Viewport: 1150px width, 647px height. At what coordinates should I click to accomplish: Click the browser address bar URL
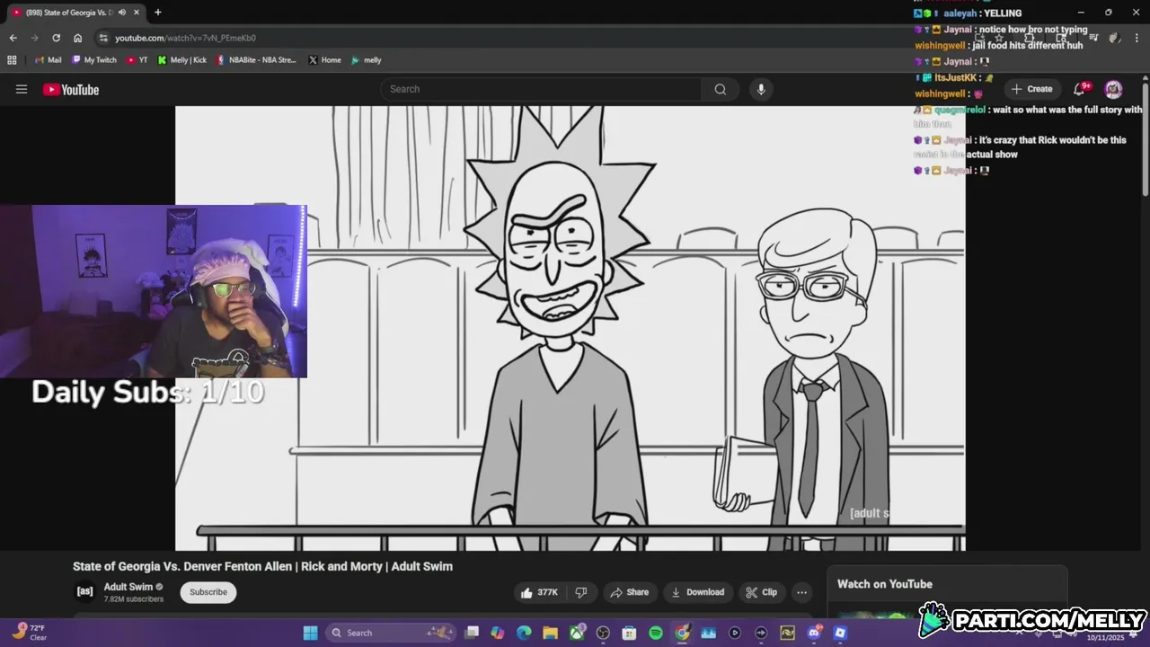[185, 38]
